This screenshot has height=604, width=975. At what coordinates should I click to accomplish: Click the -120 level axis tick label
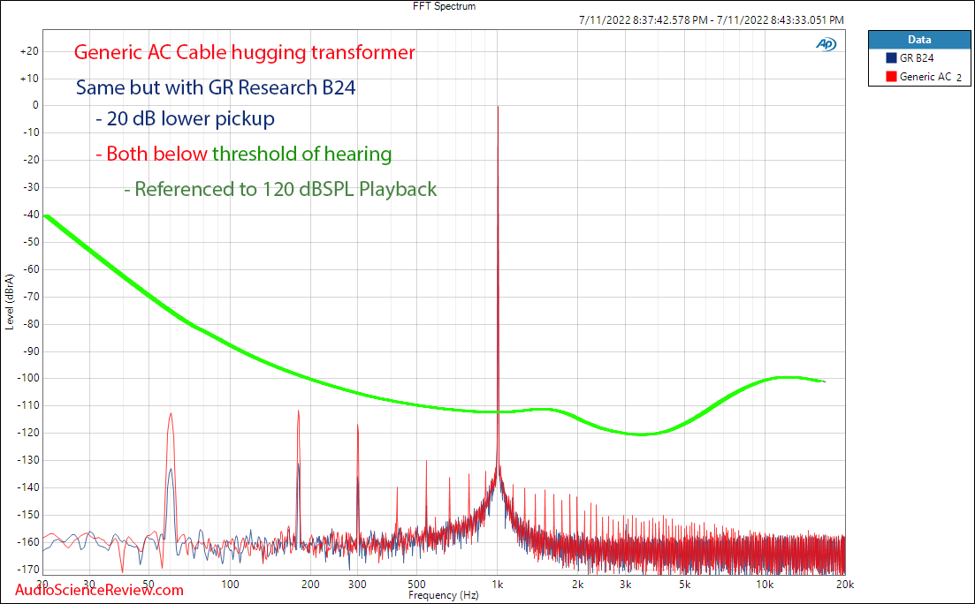point(28,433)
